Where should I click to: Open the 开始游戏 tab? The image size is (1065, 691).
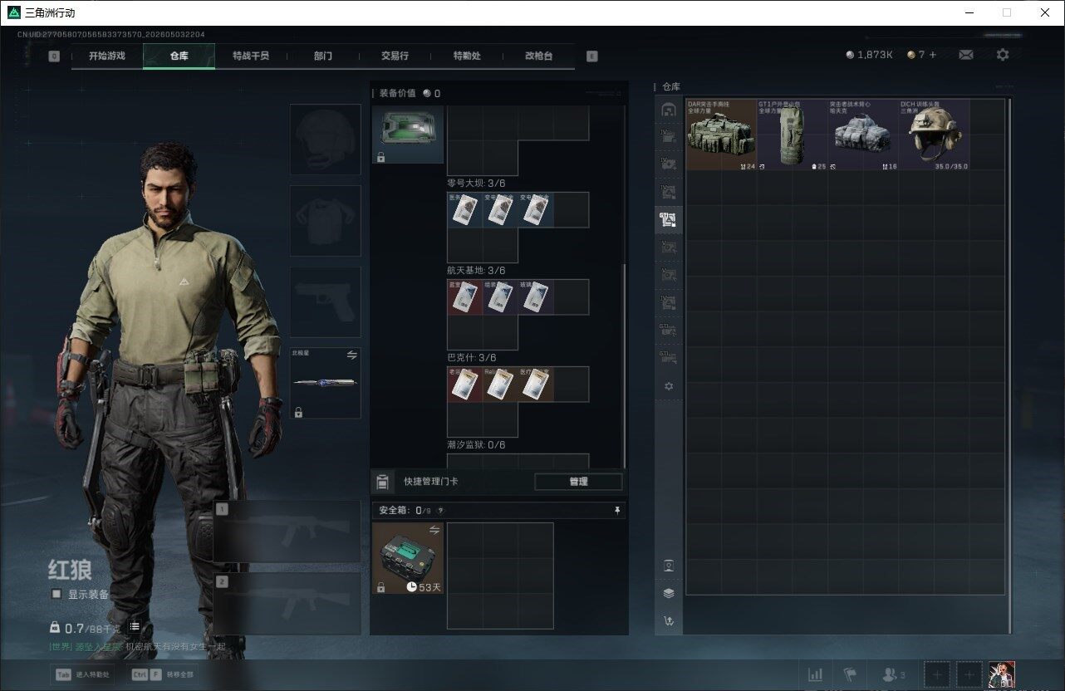click(107, 56)
